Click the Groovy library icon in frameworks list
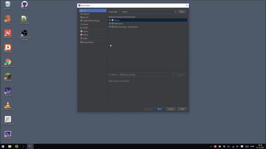 click(x=113, y=20)
